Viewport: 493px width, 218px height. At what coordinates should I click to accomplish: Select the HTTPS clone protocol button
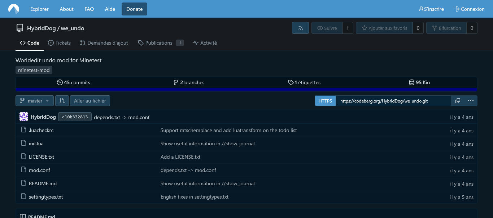point(325,101)
